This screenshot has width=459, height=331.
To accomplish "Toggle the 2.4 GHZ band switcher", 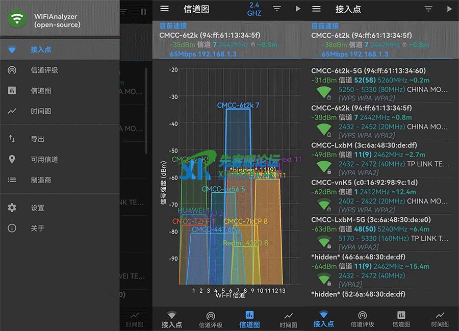I will tap(254, 9).
